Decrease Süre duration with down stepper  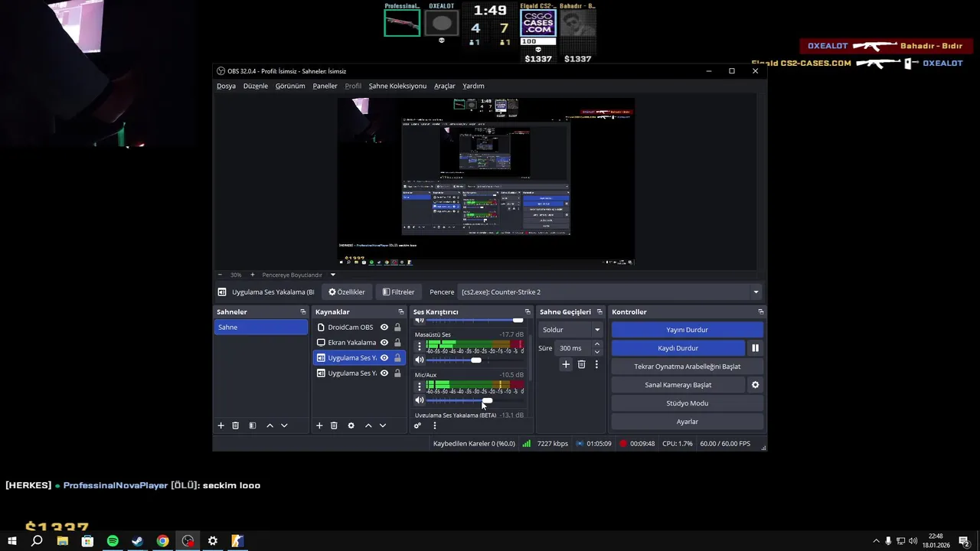click(x=597, y=352)
